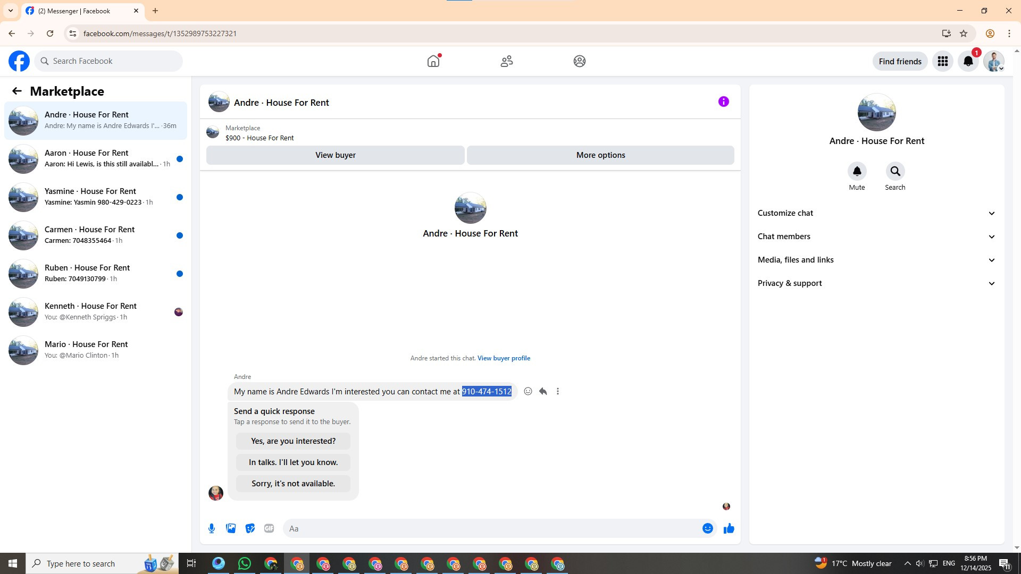1021x574 pixels.
Task: React to Andre's message with emoji
Action: coord(528,392)
